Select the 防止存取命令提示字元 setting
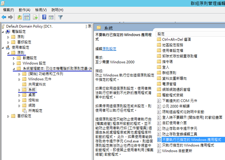 [180, 129]
